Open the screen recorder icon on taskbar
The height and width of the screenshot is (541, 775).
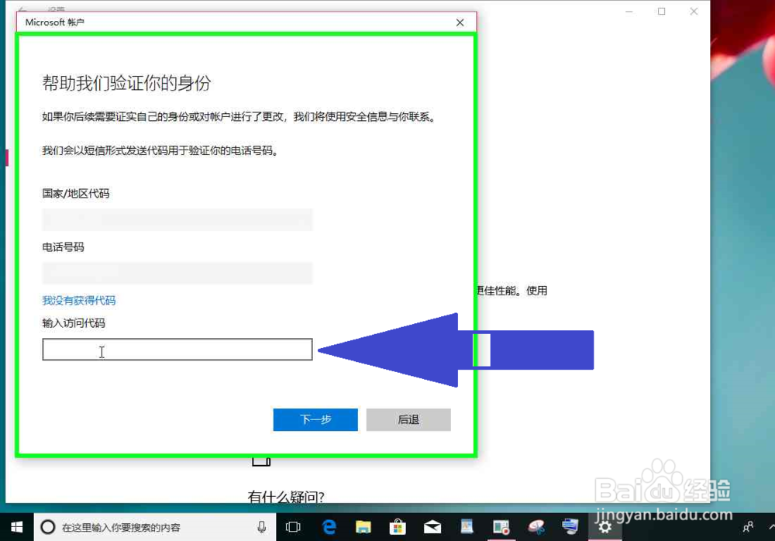click(x=501, y=527)
